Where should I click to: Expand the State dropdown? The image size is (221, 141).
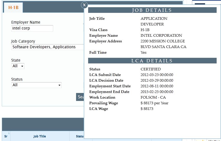click(x=18, y=66)
